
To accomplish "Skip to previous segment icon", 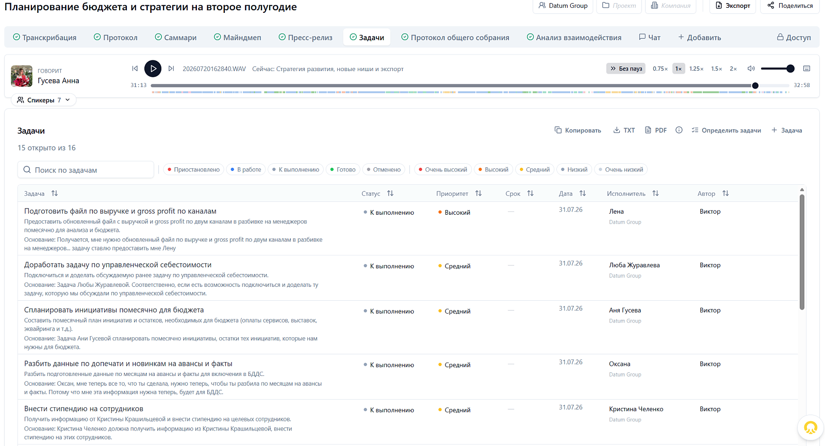I will pos(135,68).
